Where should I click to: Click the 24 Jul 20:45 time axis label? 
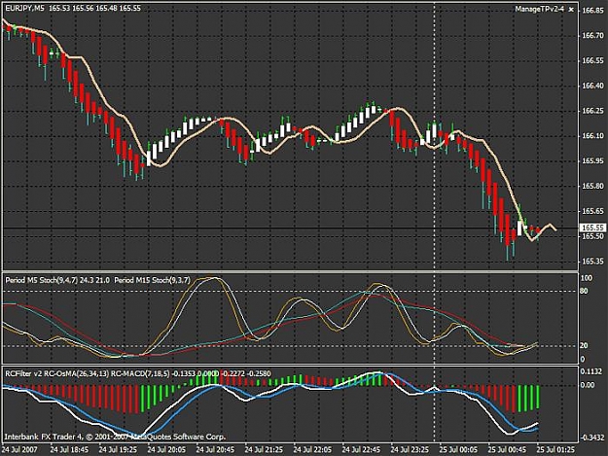pos(215,449)
